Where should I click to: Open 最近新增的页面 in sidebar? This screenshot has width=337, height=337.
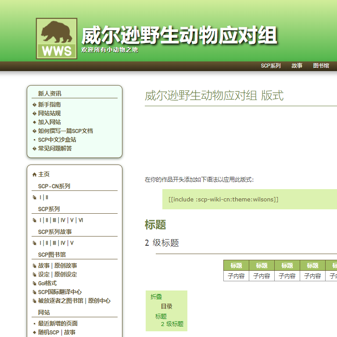click(x=57, y=324)
